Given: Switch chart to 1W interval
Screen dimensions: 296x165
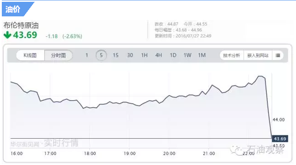Looking at the screenshot, I should [187, 55].
